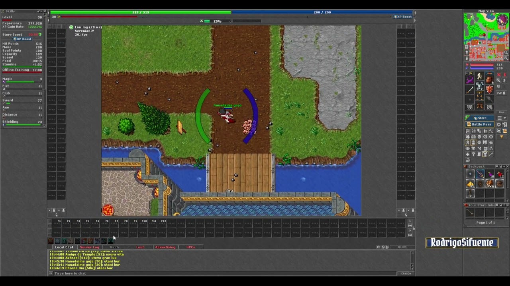510x286 pixels.
Task: Collapse the Backpack panel with its minimize control
Action: click(504, 166)
